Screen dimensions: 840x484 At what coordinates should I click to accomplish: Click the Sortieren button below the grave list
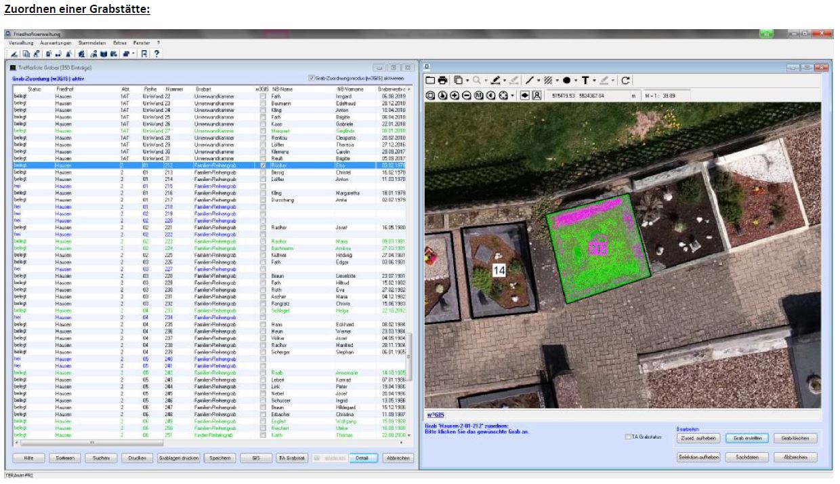point(64,458)
